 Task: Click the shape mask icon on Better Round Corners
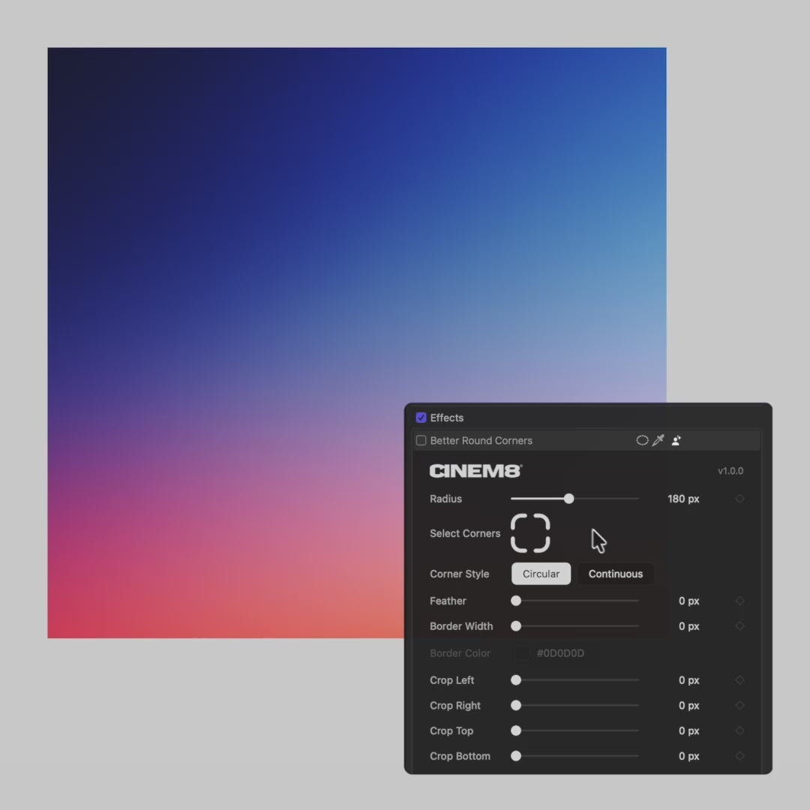point(641,440)
